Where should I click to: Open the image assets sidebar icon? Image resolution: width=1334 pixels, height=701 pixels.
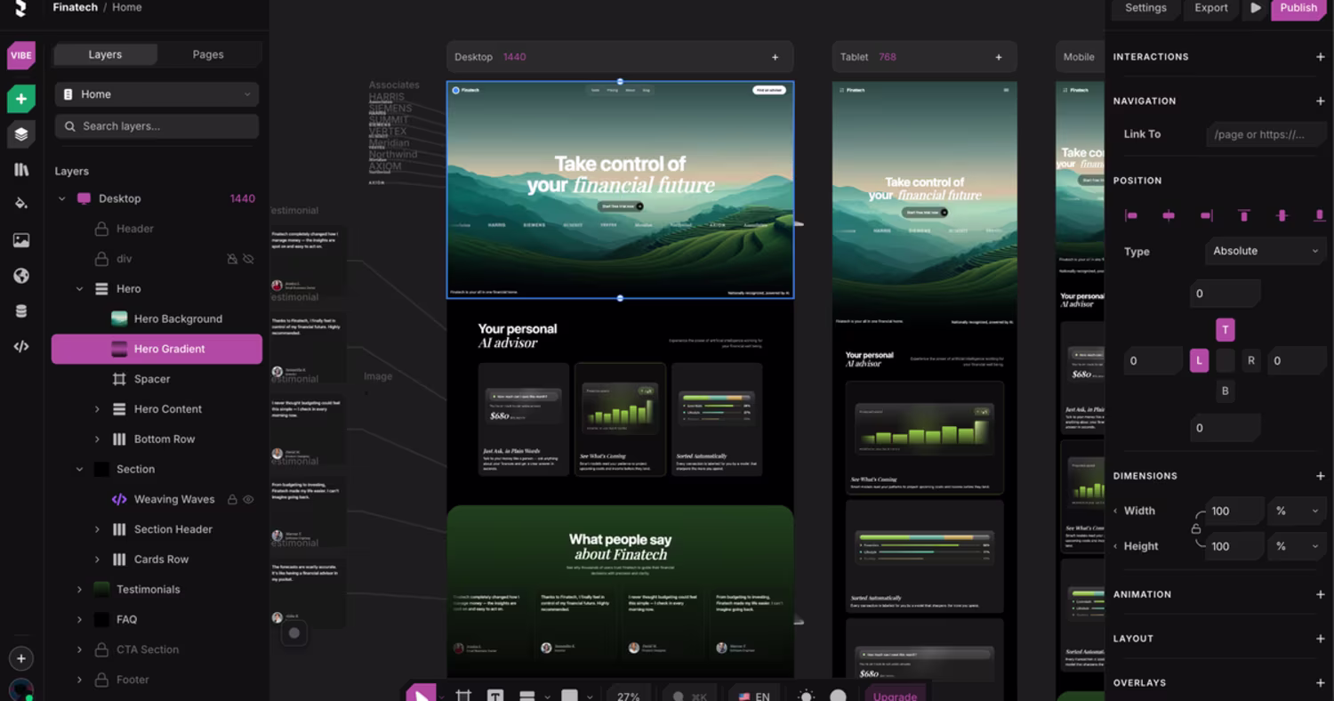click(x=21, y=240)
